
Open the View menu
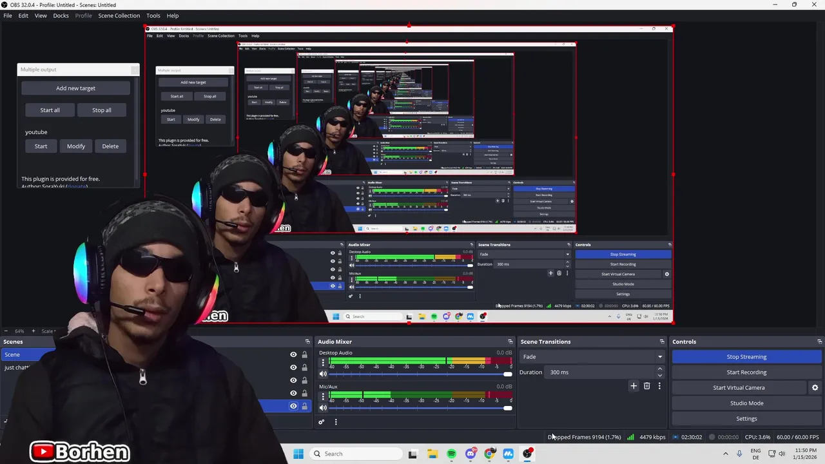click(41, 15)
